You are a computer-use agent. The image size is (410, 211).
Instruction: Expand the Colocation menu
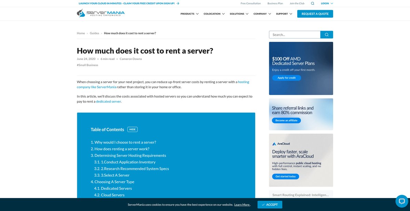pos(214,14)
